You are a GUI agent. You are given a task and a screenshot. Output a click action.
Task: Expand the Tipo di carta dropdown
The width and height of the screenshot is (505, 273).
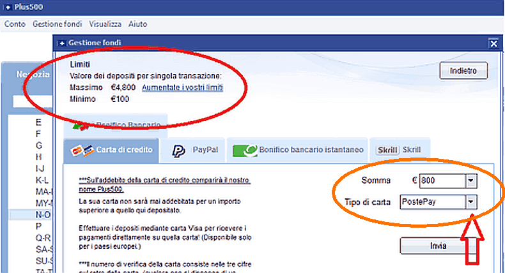click(472, 202)
